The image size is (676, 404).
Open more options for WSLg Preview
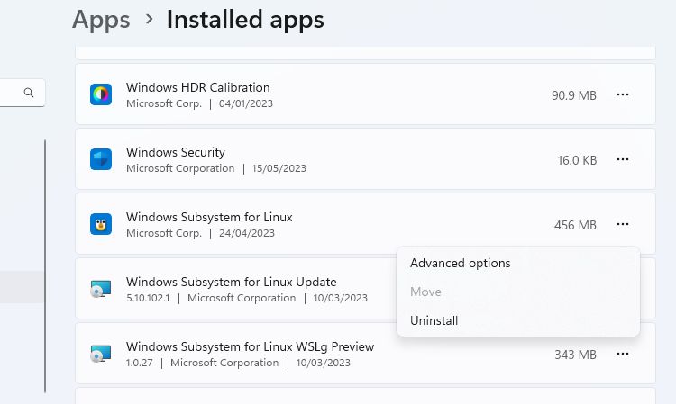pyautogui.click(x=623, y=355)
